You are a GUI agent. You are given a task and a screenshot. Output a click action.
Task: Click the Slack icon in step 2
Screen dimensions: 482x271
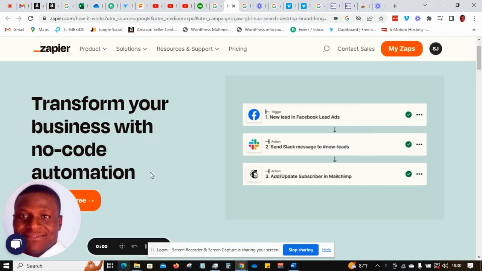tap(254, 145)
